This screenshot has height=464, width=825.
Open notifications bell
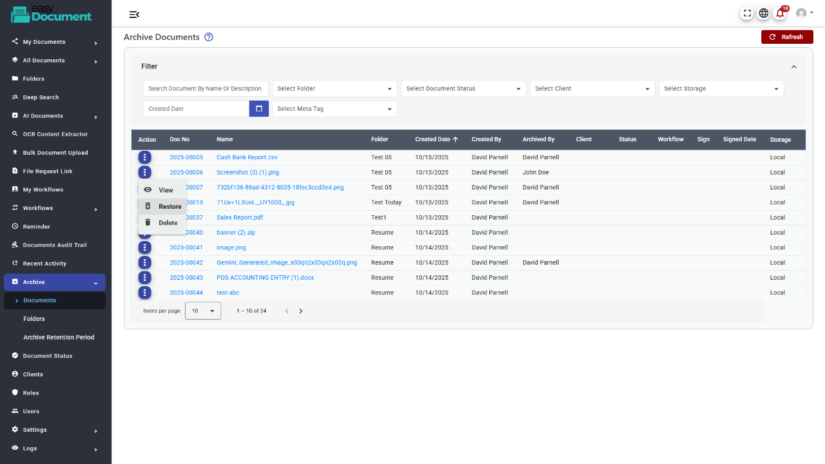coord(781,13)
